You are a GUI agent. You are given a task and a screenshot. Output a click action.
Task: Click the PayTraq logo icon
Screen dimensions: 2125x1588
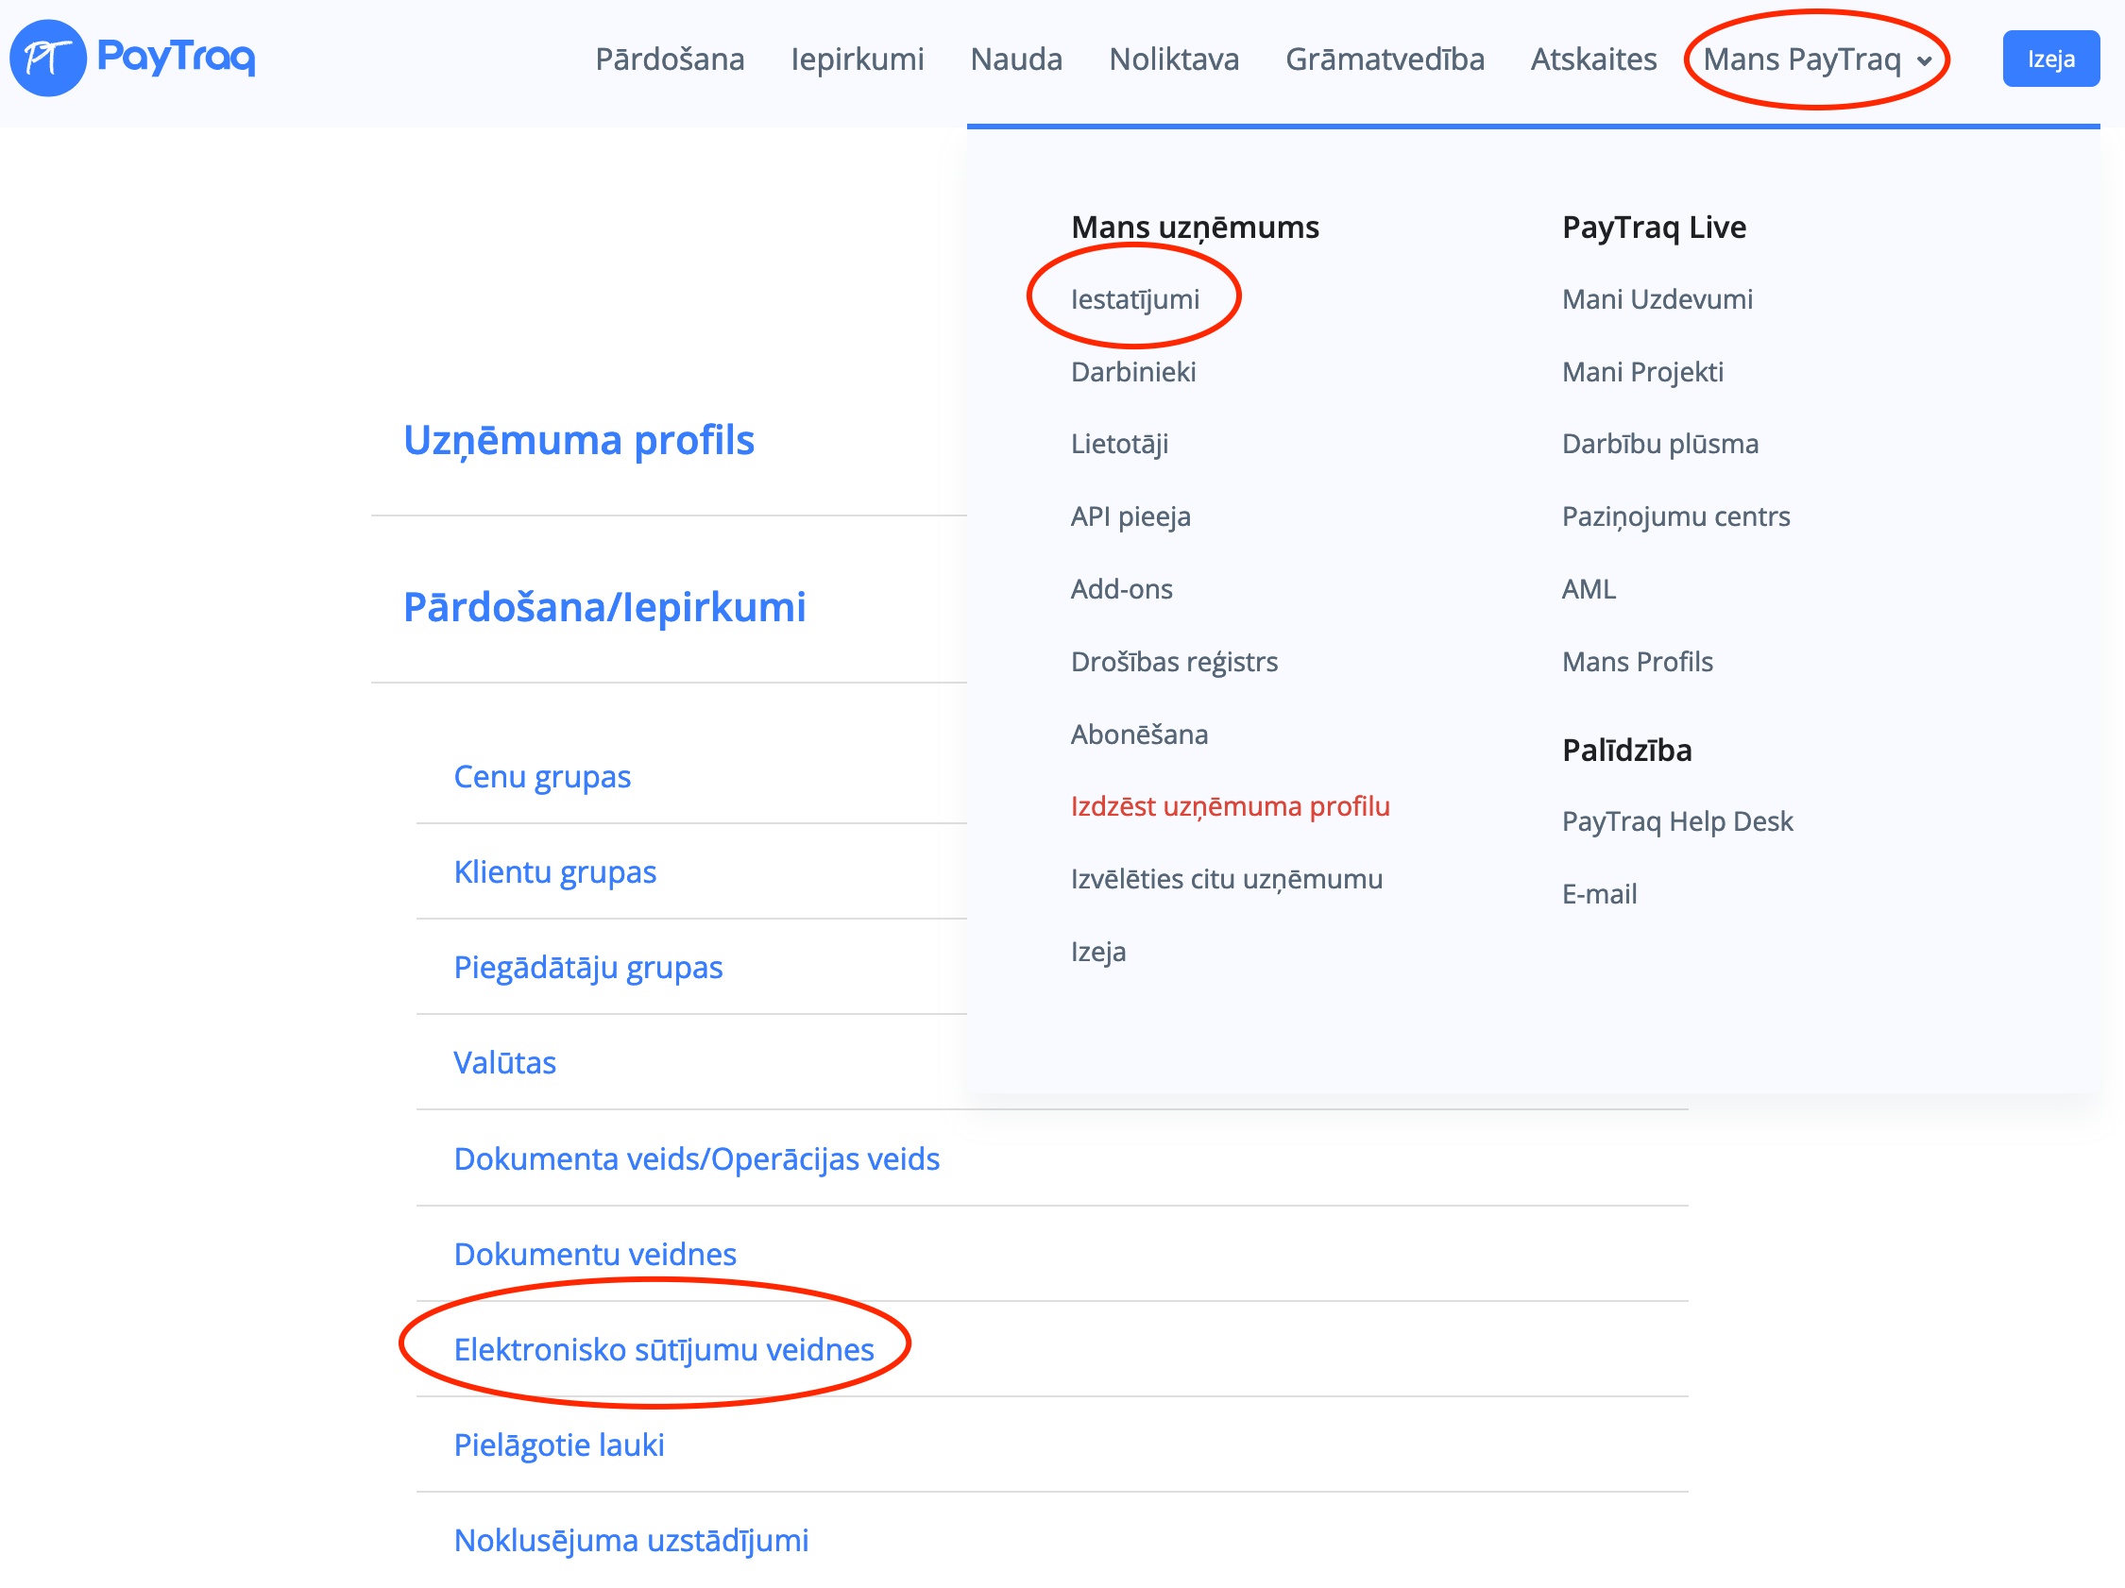click(48, 58)
